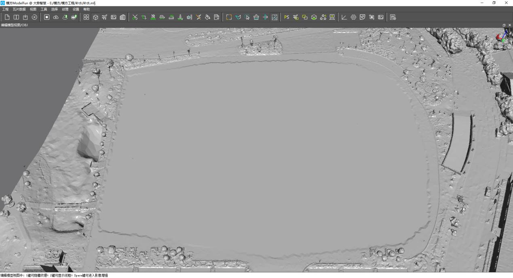Open the 选择 menu

tap(55, 9)
